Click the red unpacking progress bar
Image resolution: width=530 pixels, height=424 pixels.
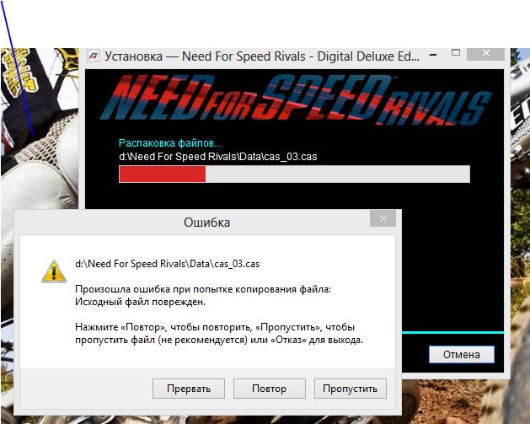(x=294, y=174)
